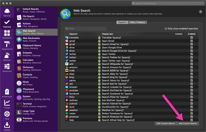The width and height of the screenshot is (206, 132).
Task: Select Calculator feature
Action: click(x=37, y=61)
